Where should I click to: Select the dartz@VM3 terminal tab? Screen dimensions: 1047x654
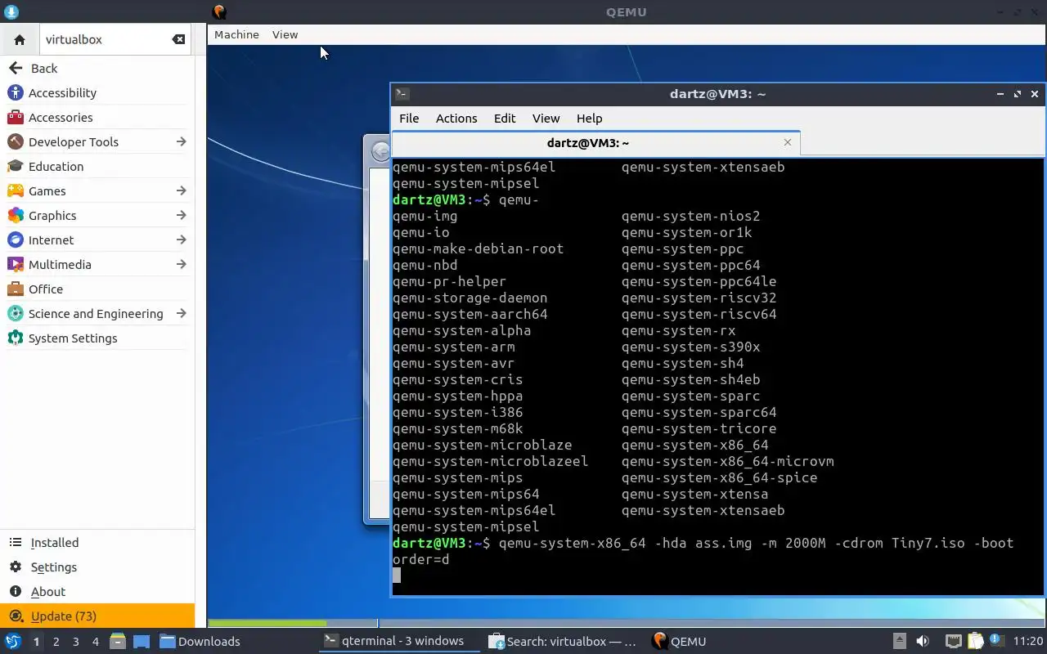[x=595, y=142]
